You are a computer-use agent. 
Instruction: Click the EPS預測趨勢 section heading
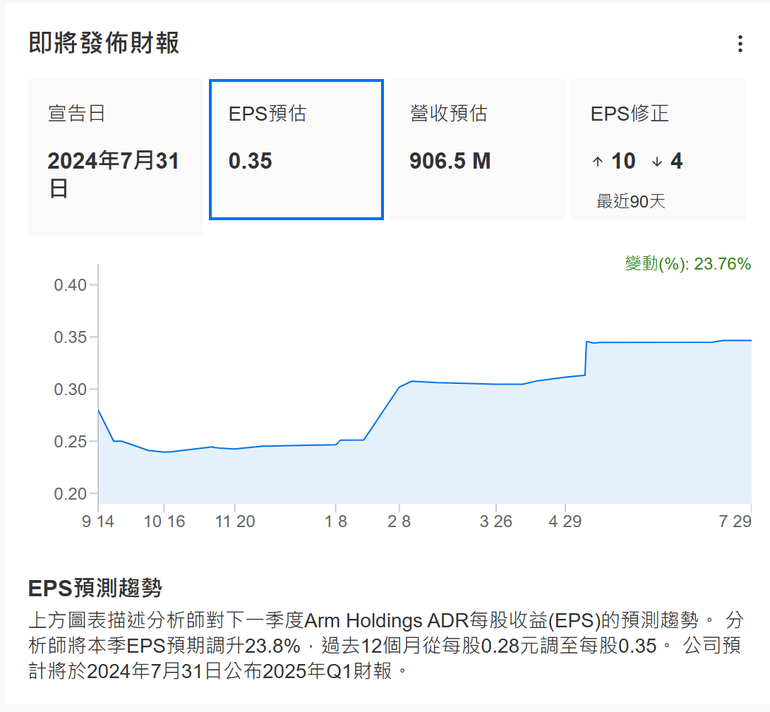[x=95, y=587]
